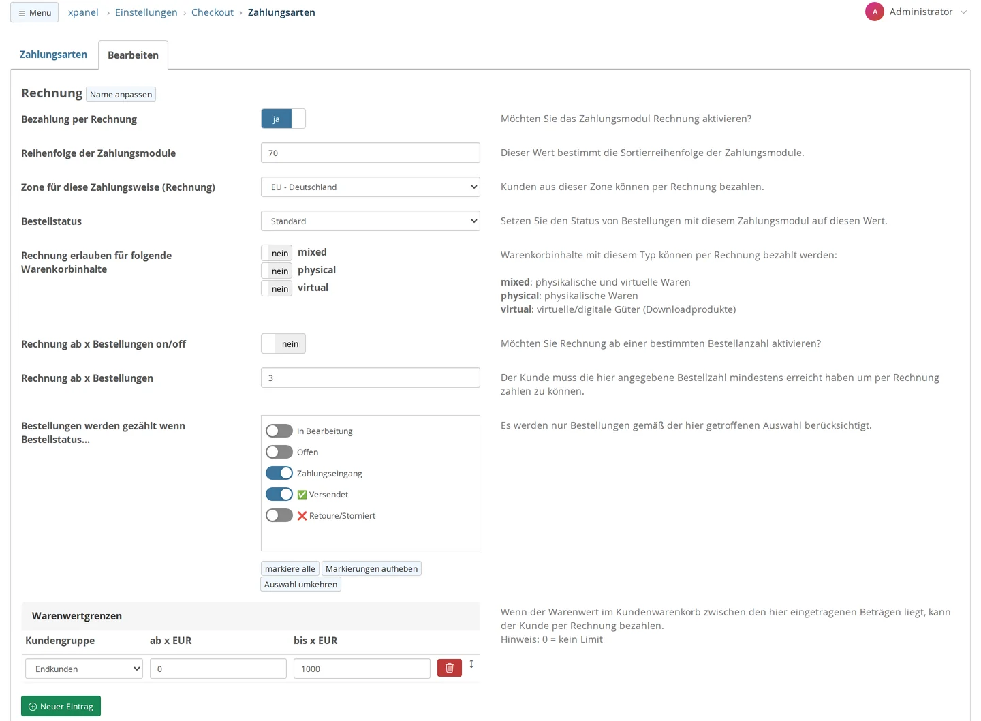
Task: Enable Rechnung ab x Bestellungen on/off switch
Action: coord(283,343)
